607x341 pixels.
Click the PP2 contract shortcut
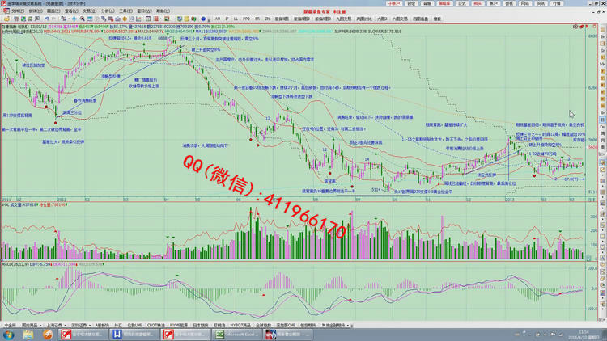(246, 19)
